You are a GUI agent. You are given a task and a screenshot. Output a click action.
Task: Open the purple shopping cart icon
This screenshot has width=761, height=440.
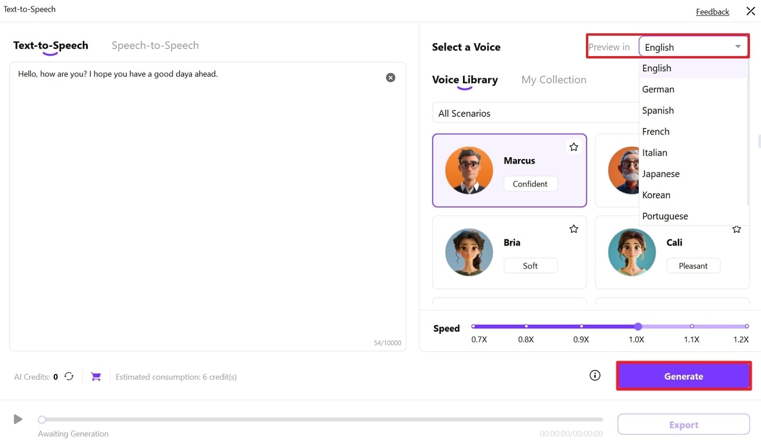(x=96, y=377)
